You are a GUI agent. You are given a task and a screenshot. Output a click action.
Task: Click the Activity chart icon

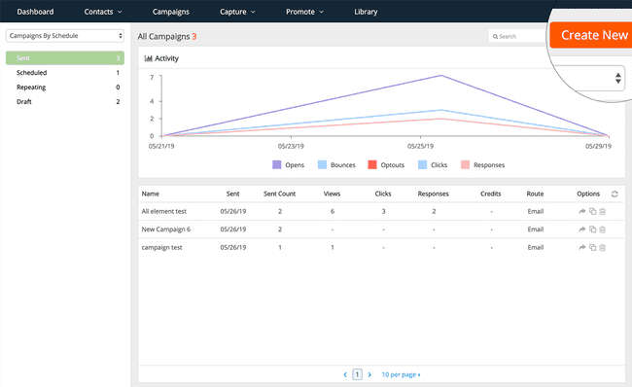click(149, 58)
